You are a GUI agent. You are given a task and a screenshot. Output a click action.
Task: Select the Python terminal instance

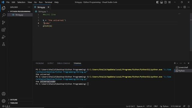[183, 71]
